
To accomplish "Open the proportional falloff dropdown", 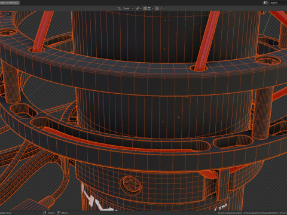I will [x=163, y=8].
